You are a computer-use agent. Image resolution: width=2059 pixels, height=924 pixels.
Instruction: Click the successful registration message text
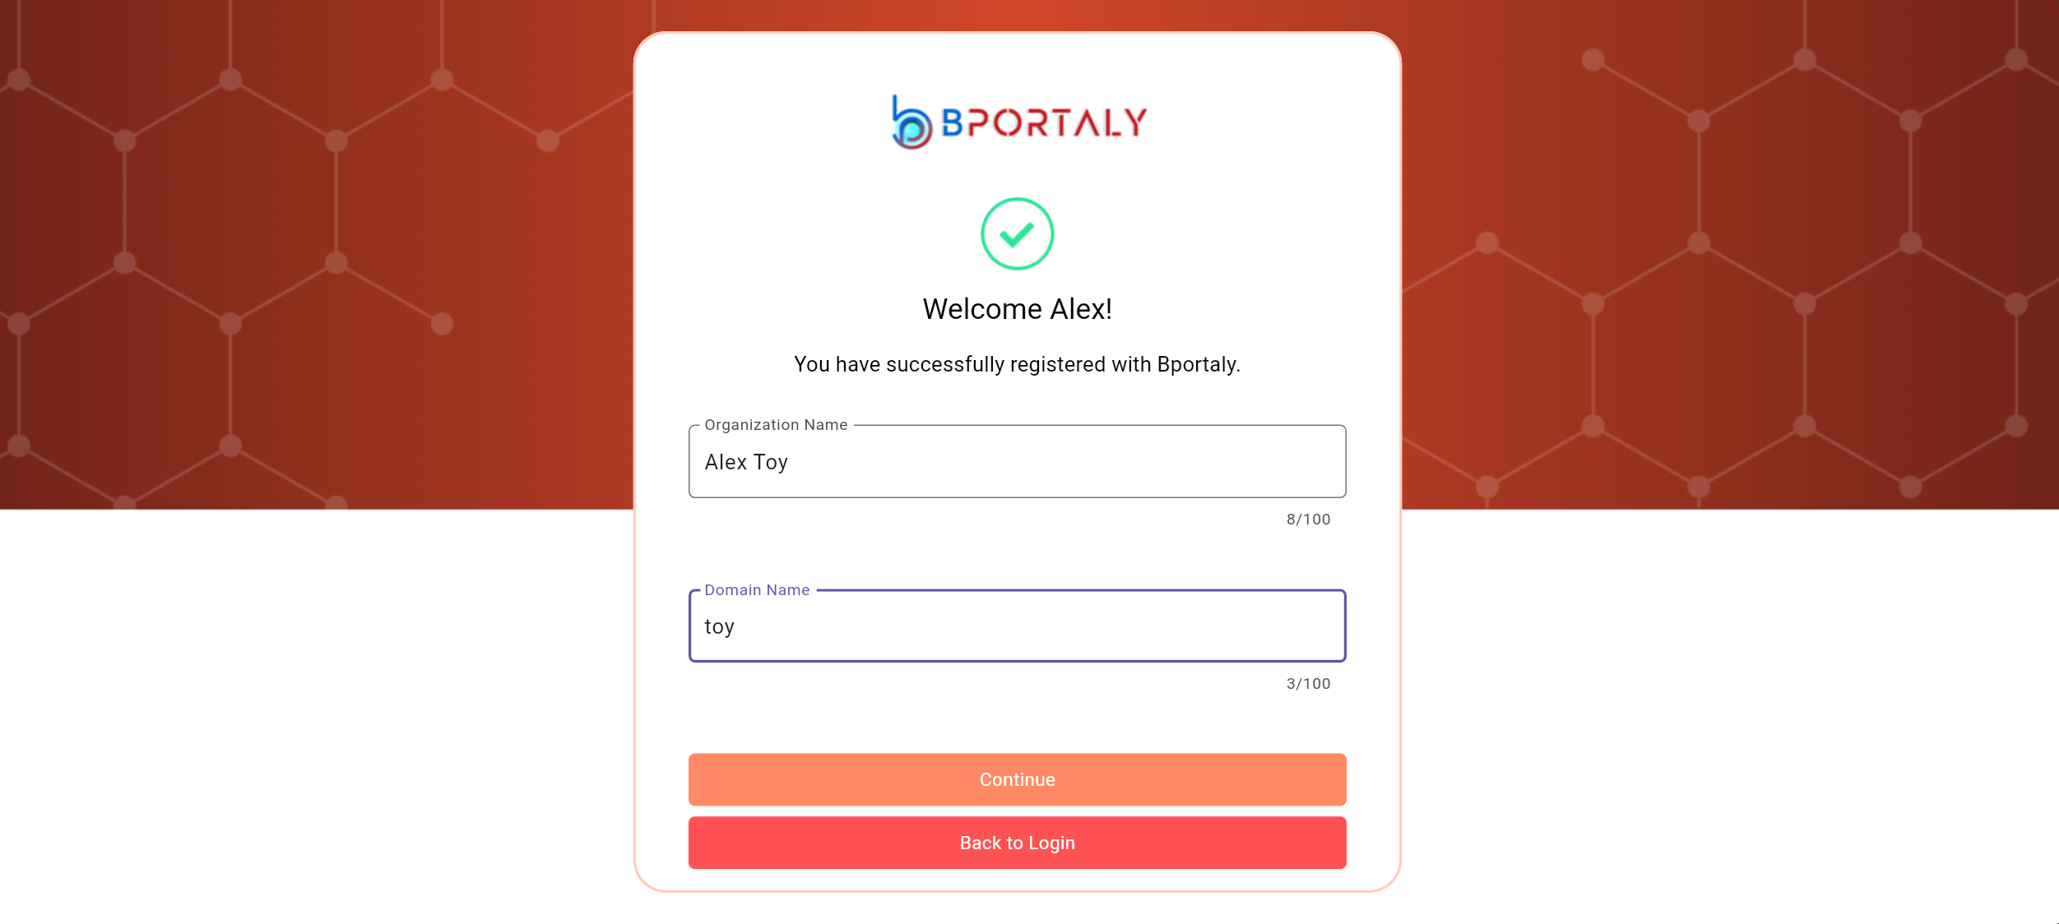[x=1017, y=364]
